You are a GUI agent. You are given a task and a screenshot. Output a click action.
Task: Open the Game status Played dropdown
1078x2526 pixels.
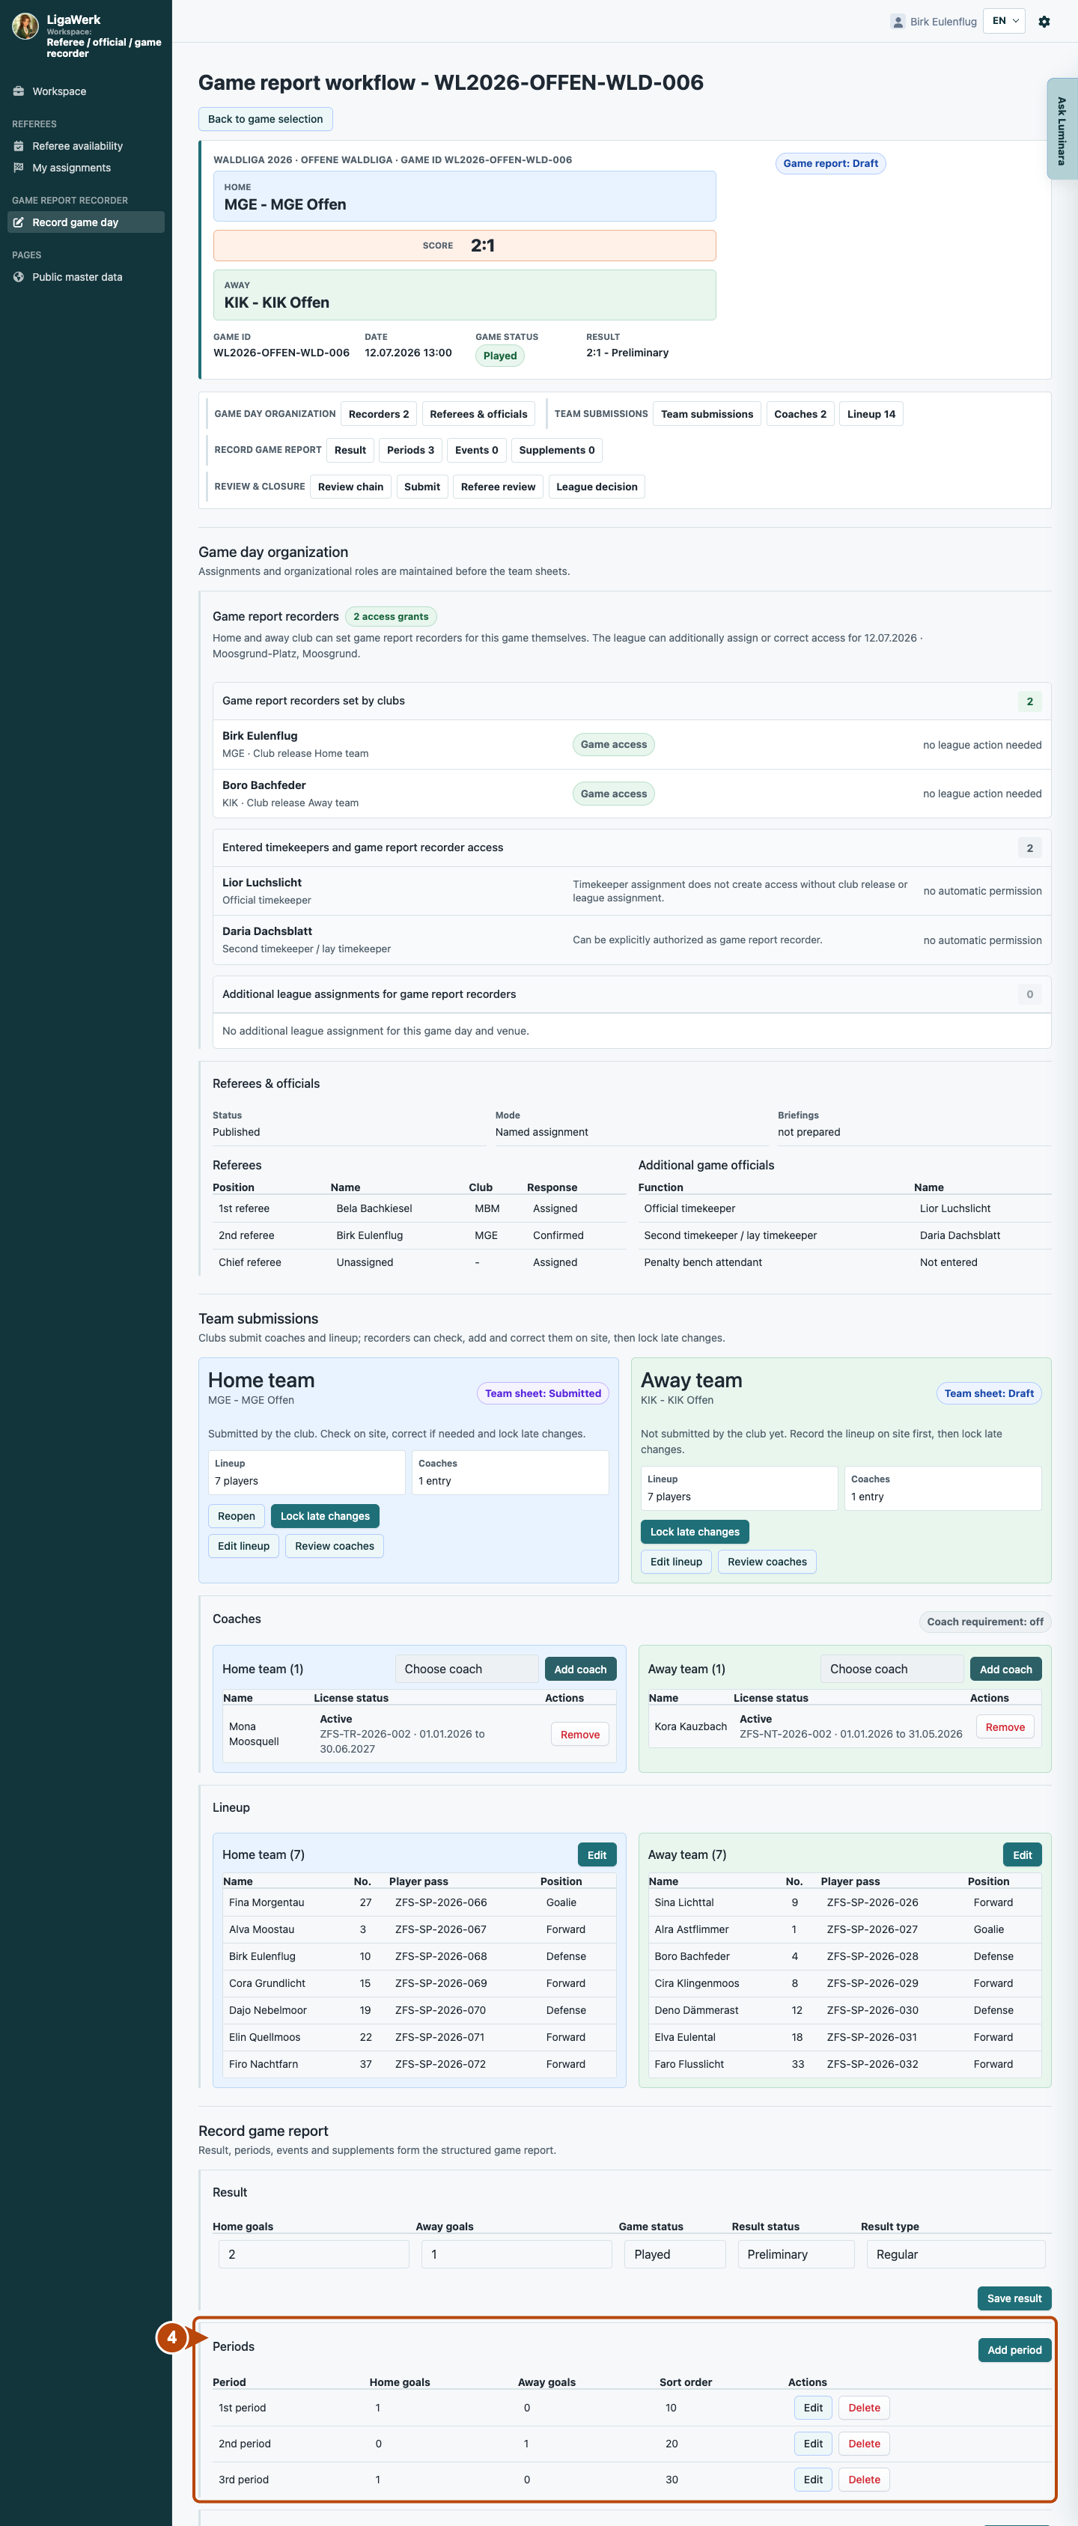pos(676,2254)
